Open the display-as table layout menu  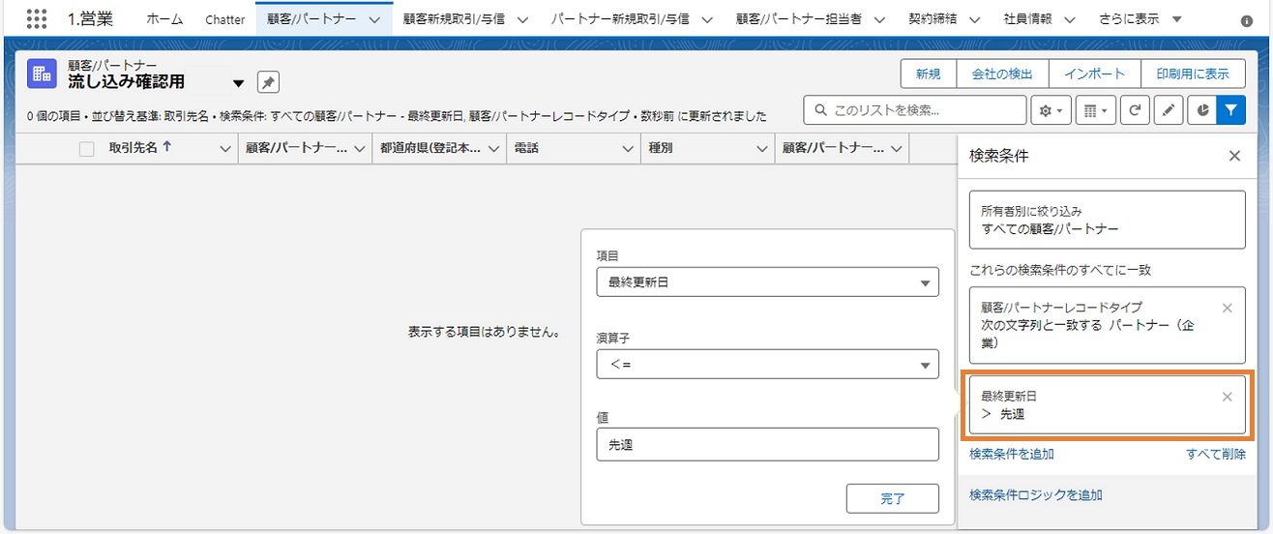1095,110
